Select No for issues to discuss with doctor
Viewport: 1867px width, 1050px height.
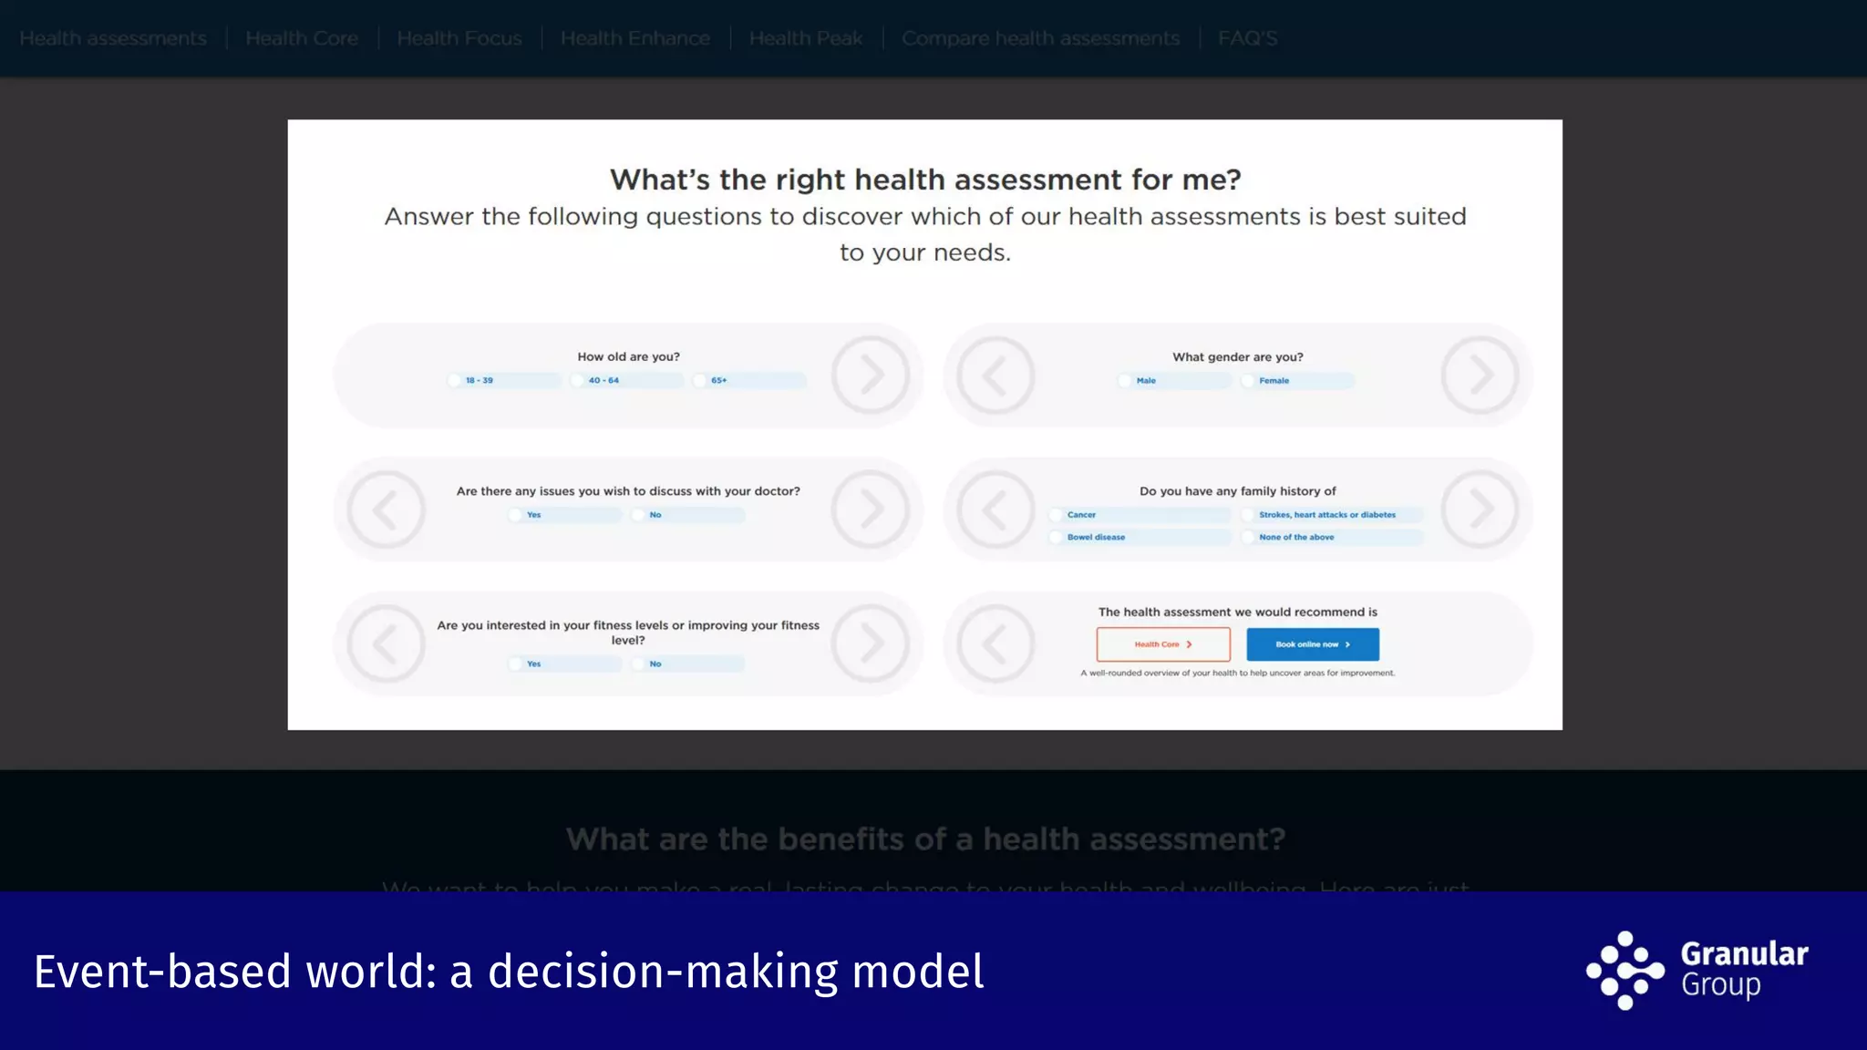687,515
